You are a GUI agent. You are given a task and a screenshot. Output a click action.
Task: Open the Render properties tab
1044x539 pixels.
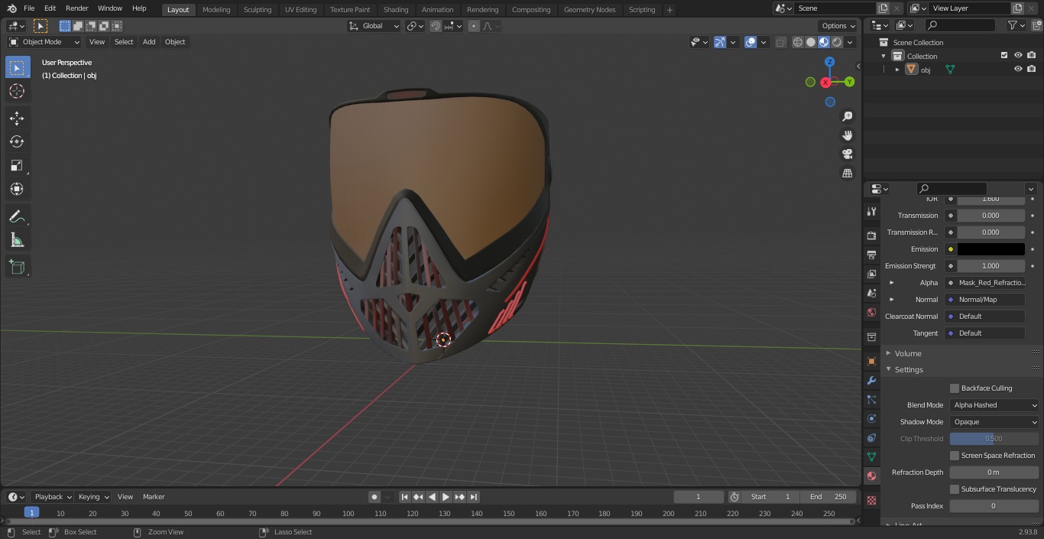pos(871,235)
